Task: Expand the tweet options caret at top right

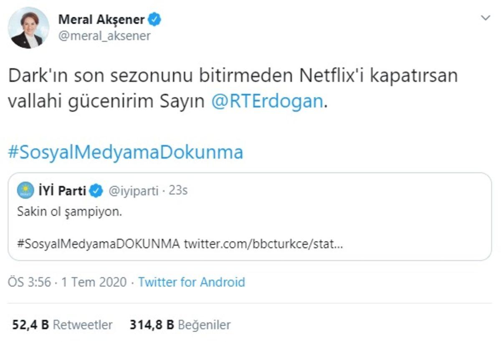Action: (486, 18)
